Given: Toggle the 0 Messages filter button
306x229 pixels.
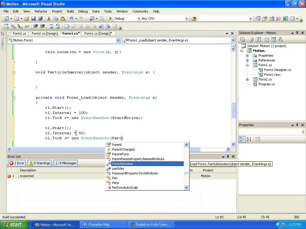Looking at the screenshot, I should tap(65, 163).
